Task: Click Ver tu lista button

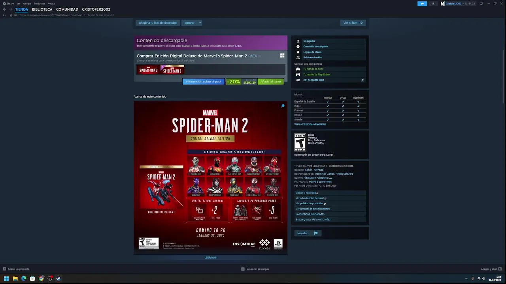Action: point(353,23)
